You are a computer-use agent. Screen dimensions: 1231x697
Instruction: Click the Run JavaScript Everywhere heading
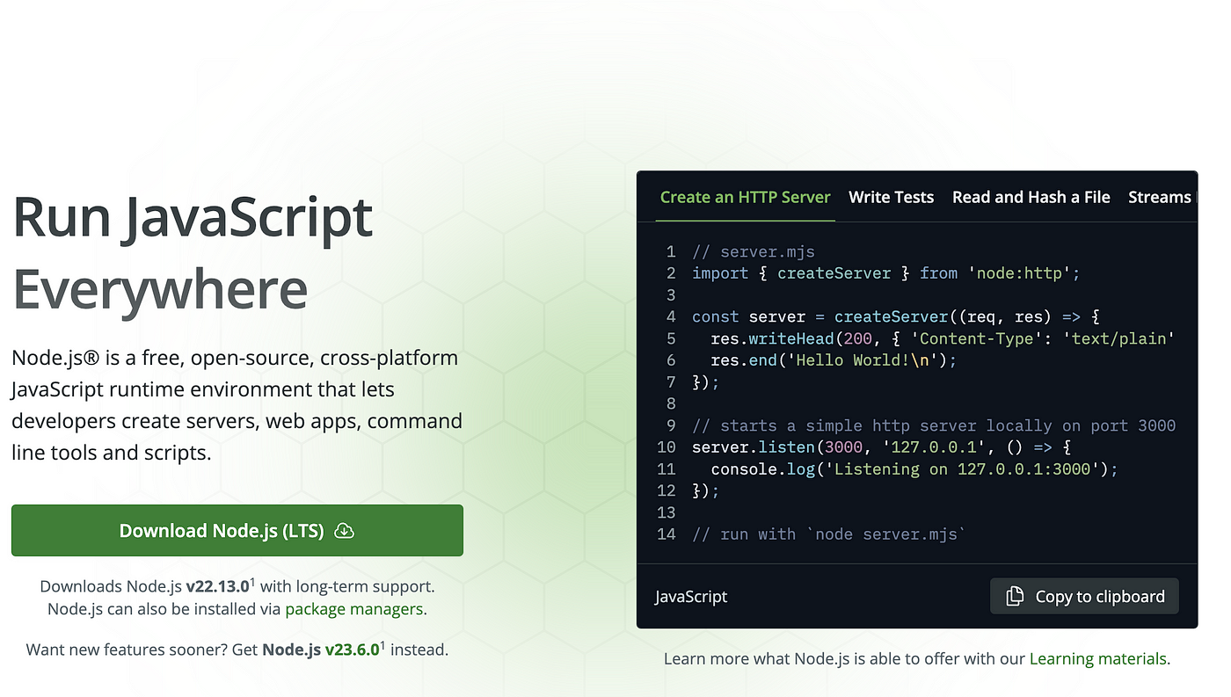(x=192, y=252)
